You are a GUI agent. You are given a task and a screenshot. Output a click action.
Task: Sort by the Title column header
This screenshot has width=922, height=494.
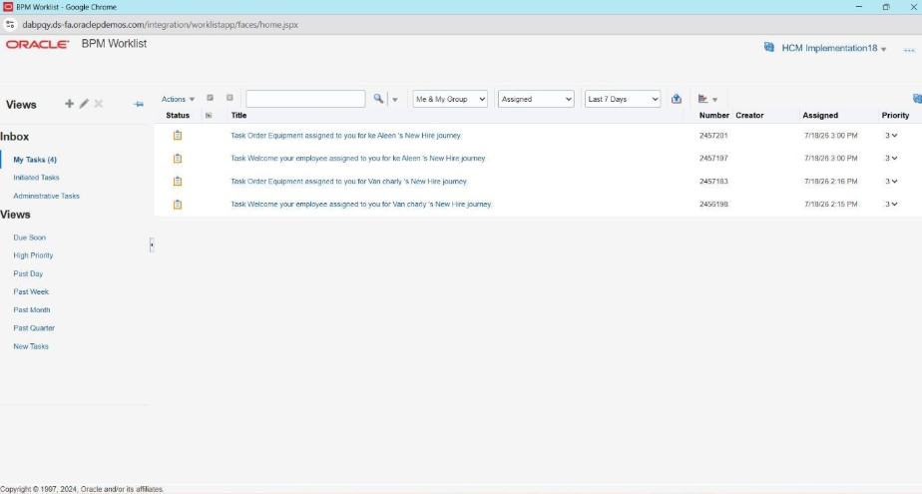coord(238,116)
